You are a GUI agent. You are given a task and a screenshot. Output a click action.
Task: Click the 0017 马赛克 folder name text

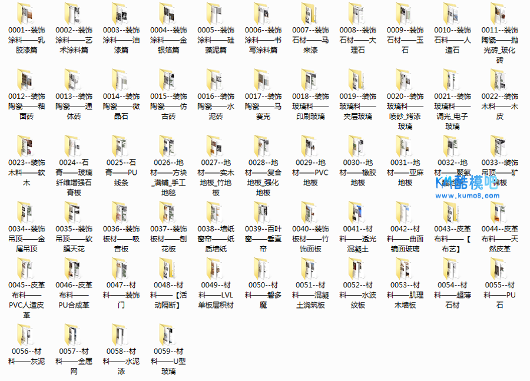point(263,106)
